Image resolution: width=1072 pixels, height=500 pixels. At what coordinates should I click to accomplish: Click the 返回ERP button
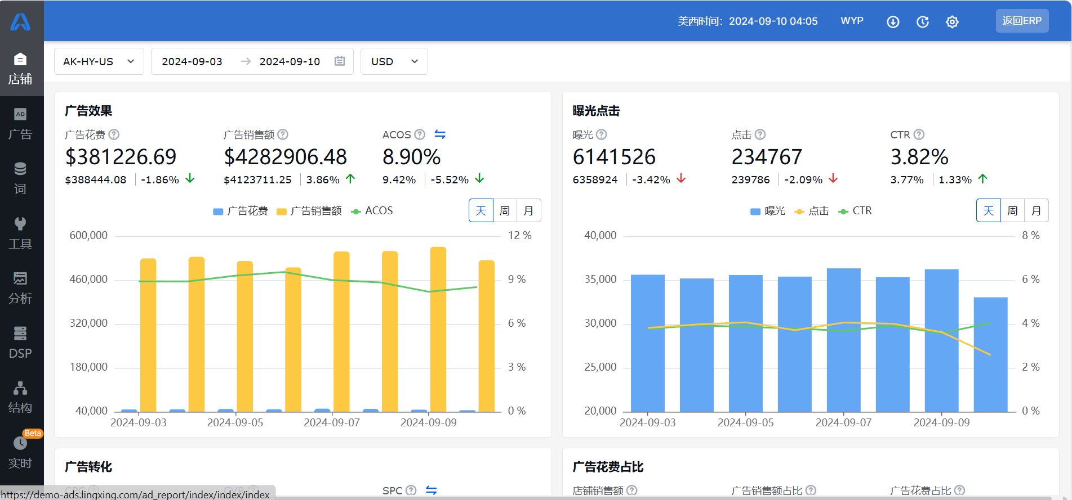[1022, 21]
